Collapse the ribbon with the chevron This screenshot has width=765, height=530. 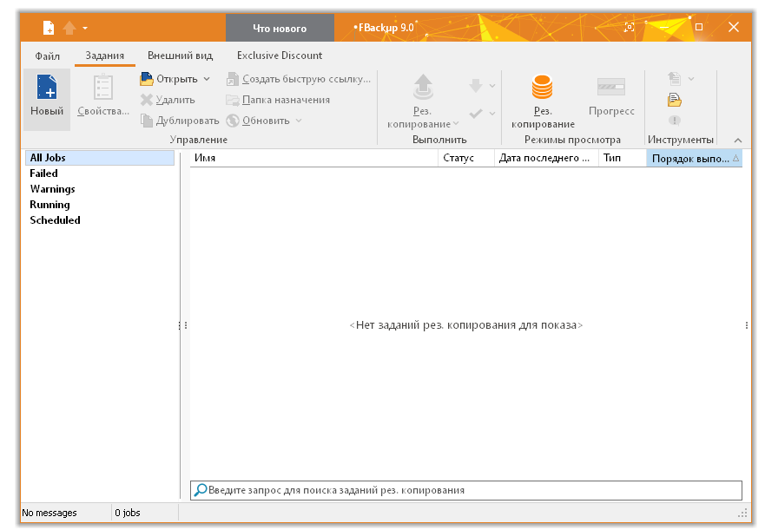(x=738, y=141)
